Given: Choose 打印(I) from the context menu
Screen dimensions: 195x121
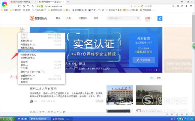Looking at the screenshot, I should click(x=41, y=68).
